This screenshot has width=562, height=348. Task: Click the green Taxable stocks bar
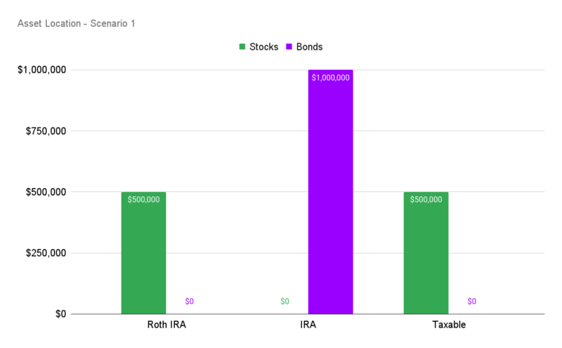click(x=426, y=256)
